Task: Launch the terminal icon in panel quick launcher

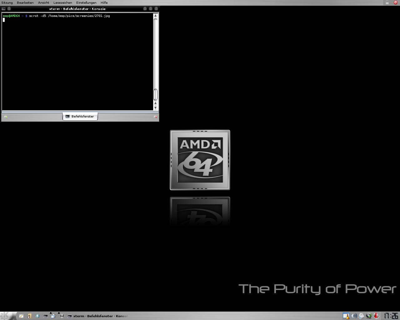Action: 46,316
